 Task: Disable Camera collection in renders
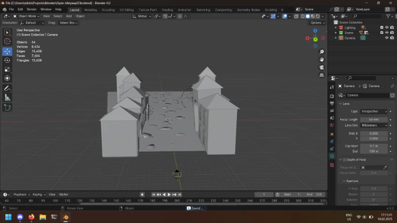[x=392, y=38]
